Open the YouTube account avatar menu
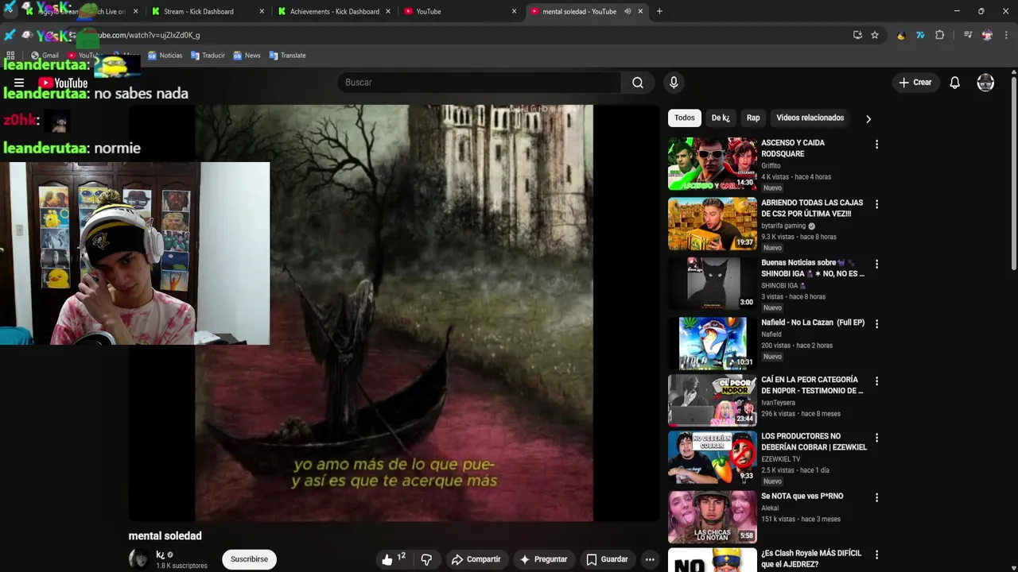The image size is (1018, 572). [985, 83]
